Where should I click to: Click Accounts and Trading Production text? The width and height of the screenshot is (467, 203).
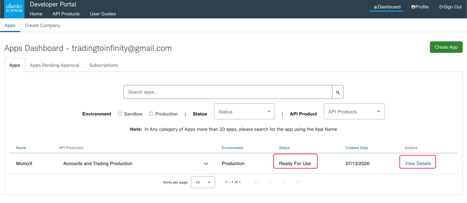point(98,163)
